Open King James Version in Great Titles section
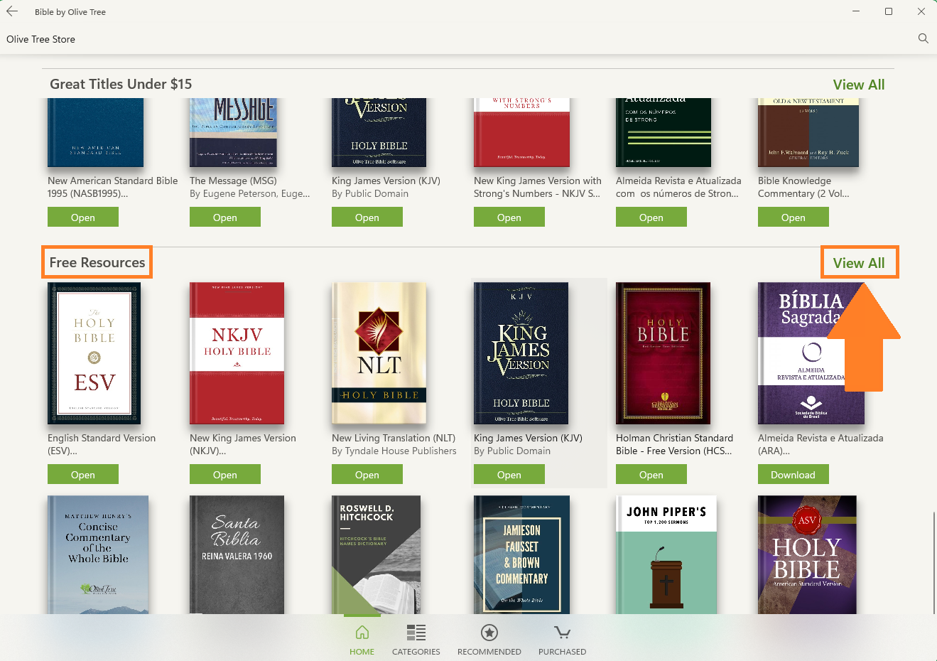Screen dimensions: 937x661 [367, 217]
